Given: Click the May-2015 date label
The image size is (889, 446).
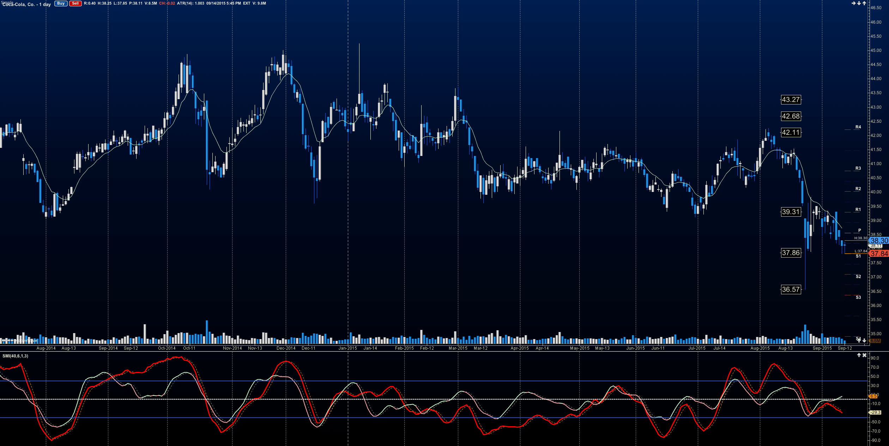Looking at the screenshot, I should (x=580, y=348).
